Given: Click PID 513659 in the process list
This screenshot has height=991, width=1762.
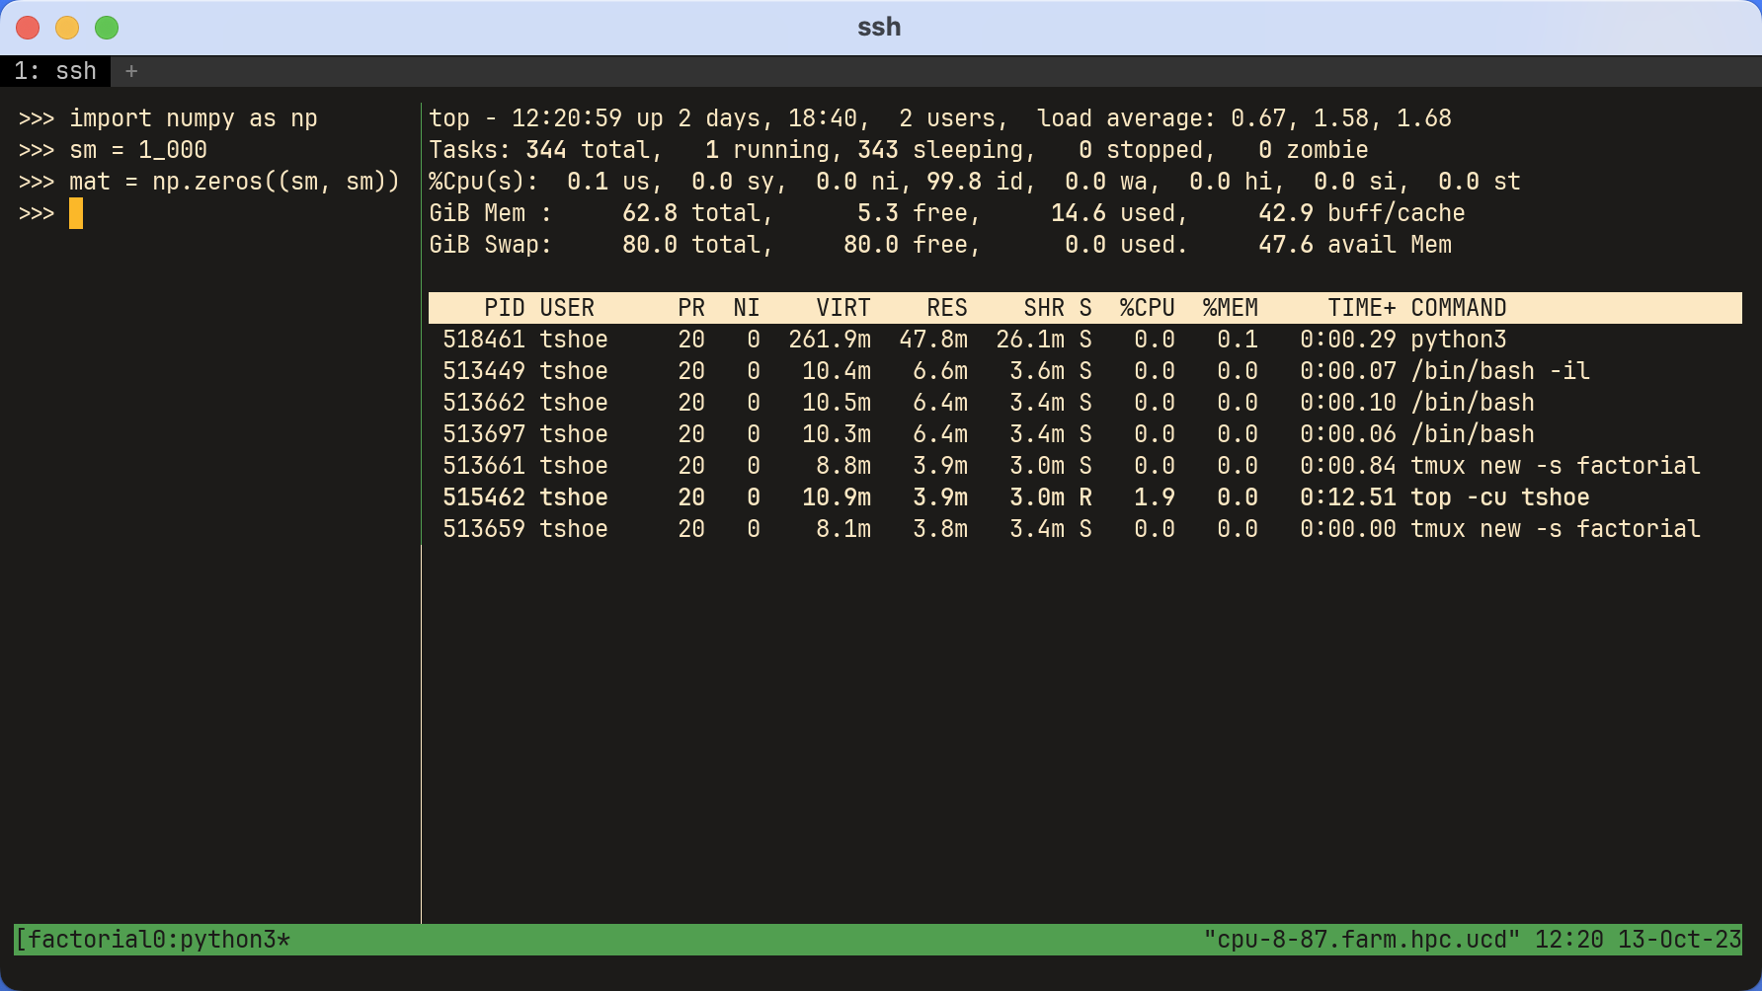Looking at the screenshot, I should tap(484, 529).
